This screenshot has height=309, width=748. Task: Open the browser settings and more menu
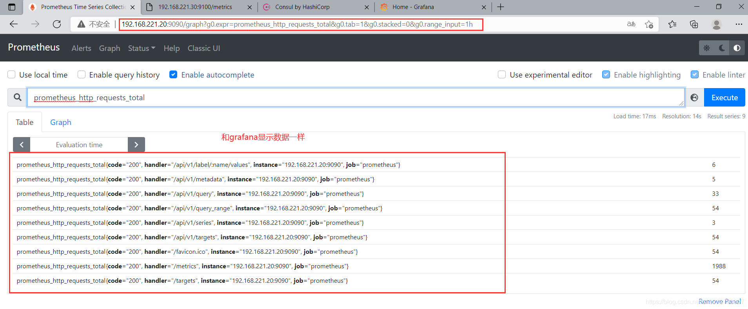click(739, 24)
